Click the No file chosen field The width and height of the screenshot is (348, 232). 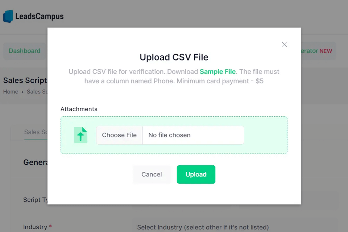(193, 135)
